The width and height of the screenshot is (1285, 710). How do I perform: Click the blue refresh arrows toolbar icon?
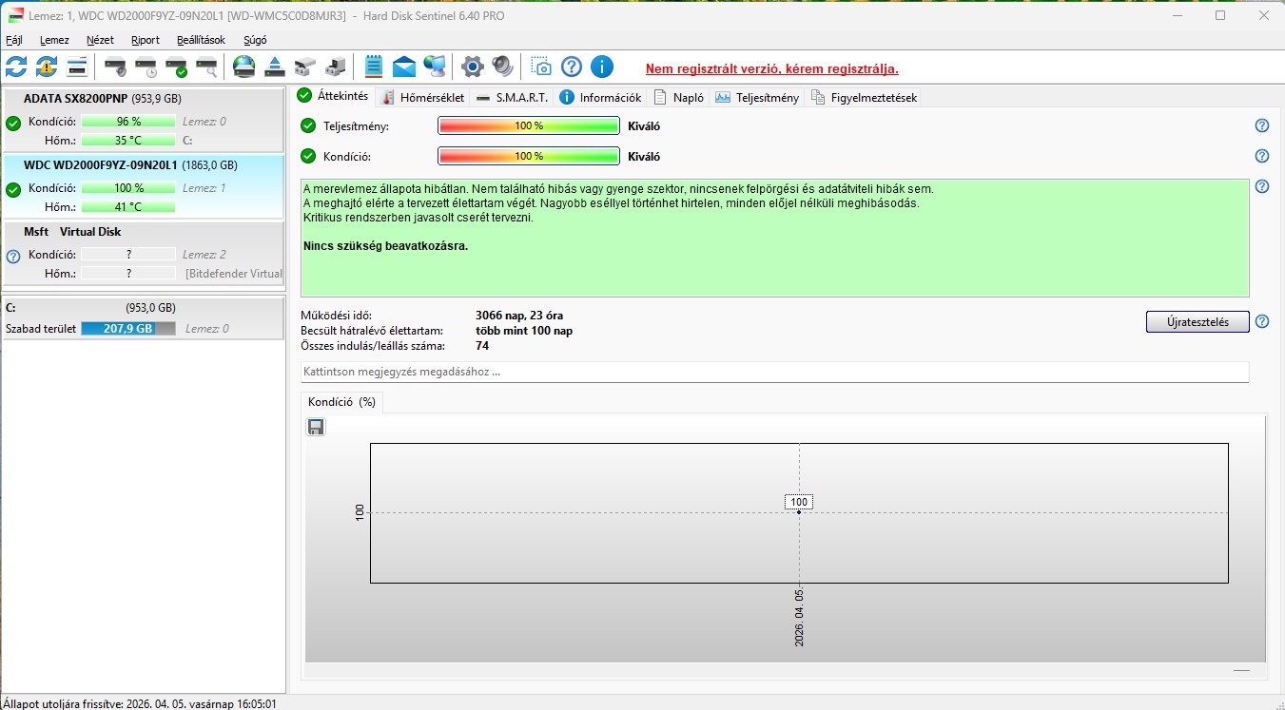pos(16,67)
